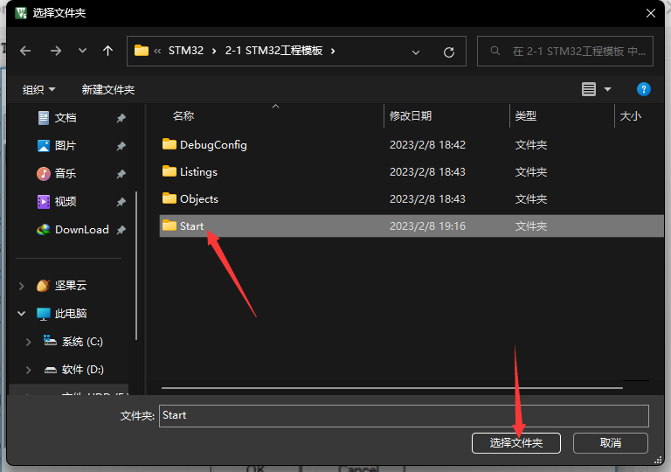Refresh the current folder view
Image resolution: width=671 pixels, height=472 pixels.
[x=449, y=52]
